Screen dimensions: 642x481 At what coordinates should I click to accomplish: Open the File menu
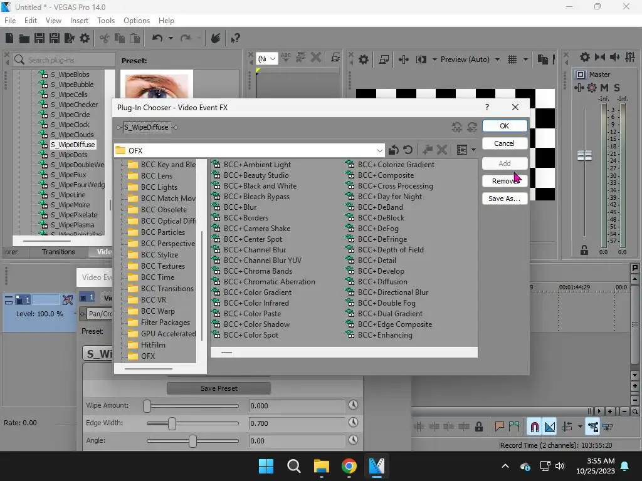pyautogui.click(x=10, y=21)
